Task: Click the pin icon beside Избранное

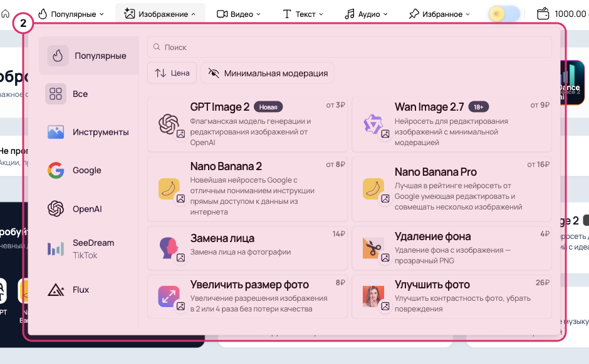Action: point(414,14)
